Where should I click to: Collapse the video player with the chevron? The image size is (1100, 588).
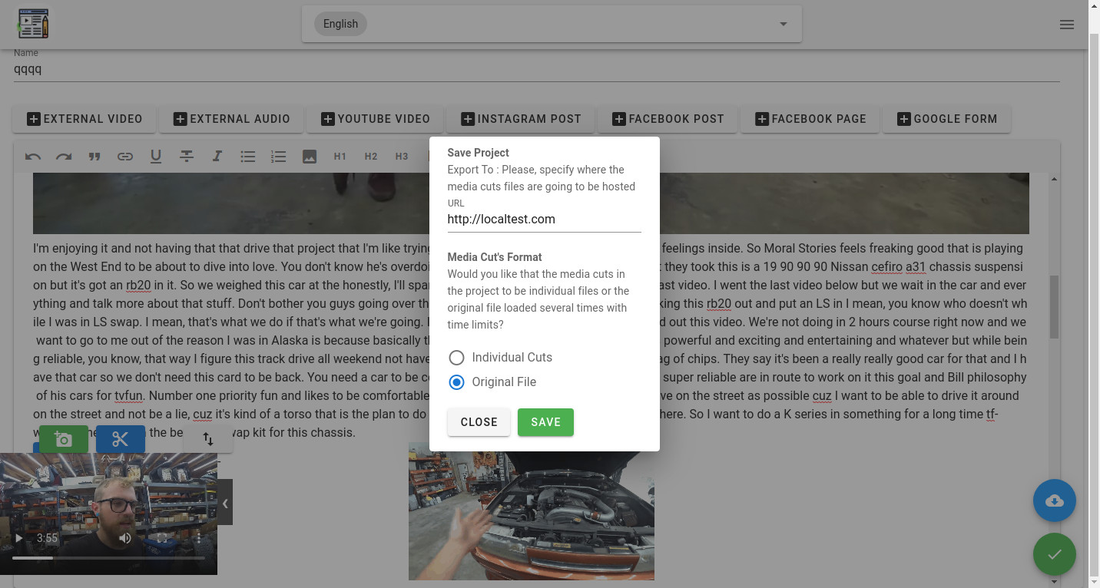[x=225, y=504]
